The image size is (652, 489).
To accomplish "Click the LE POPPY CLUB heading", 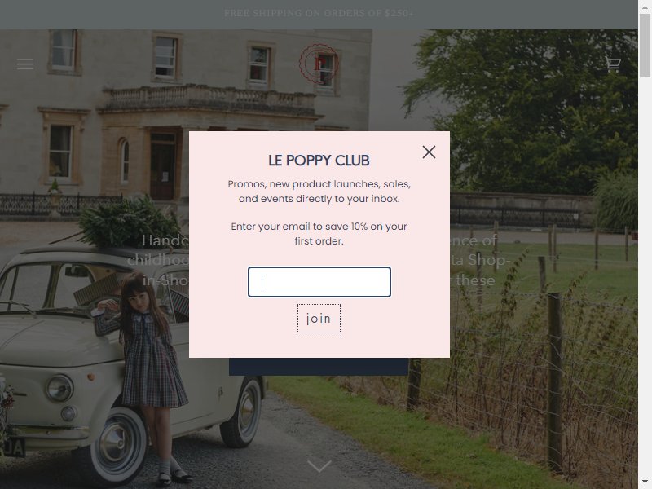I will 319,161.
